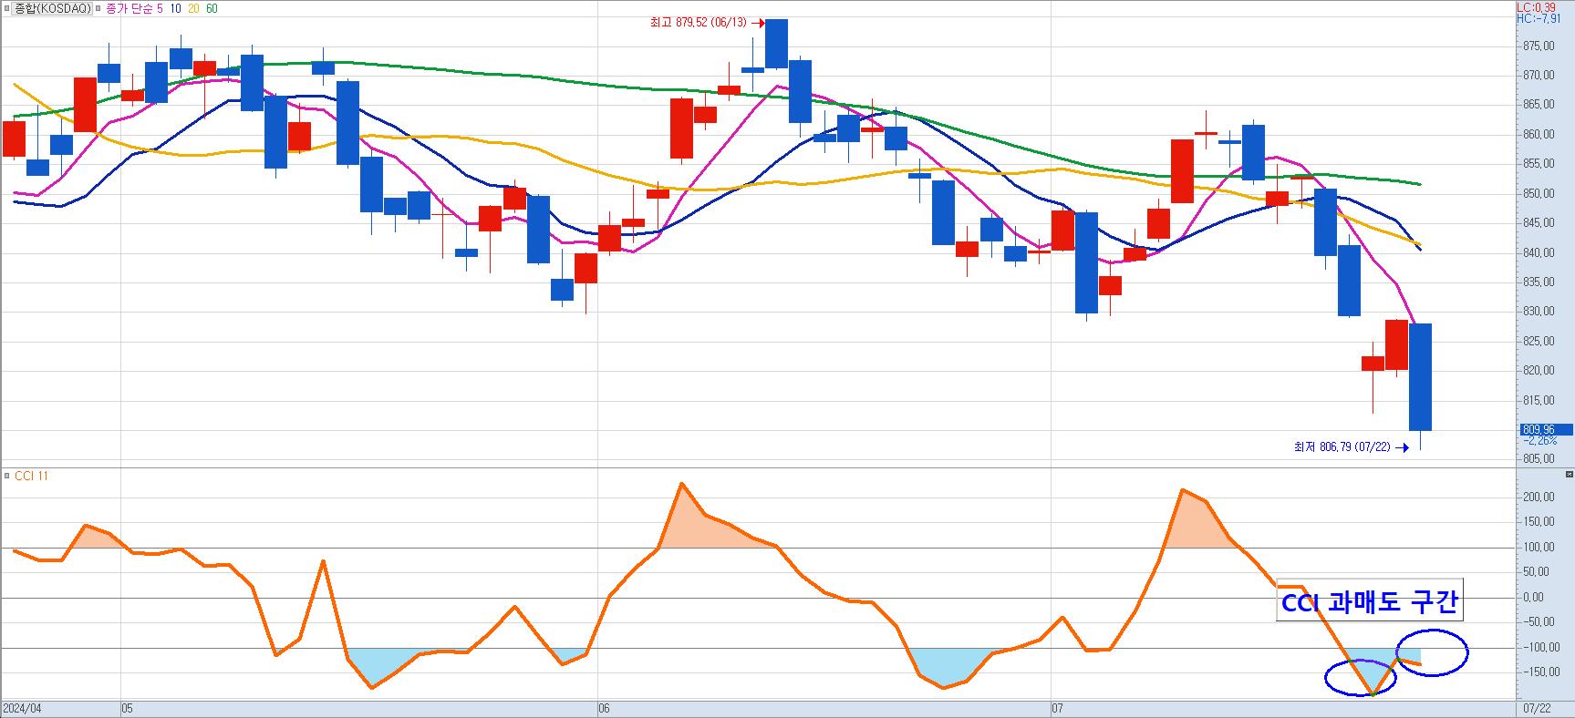This screenshot has width=1575, height=718.
Task: Select the 20-day moving average label
Action: click(x=193, y=8)
